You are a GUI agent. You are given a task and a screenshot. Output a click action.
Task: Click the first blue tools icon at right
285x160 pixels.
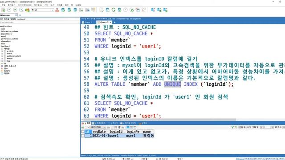tap(153, 10)
